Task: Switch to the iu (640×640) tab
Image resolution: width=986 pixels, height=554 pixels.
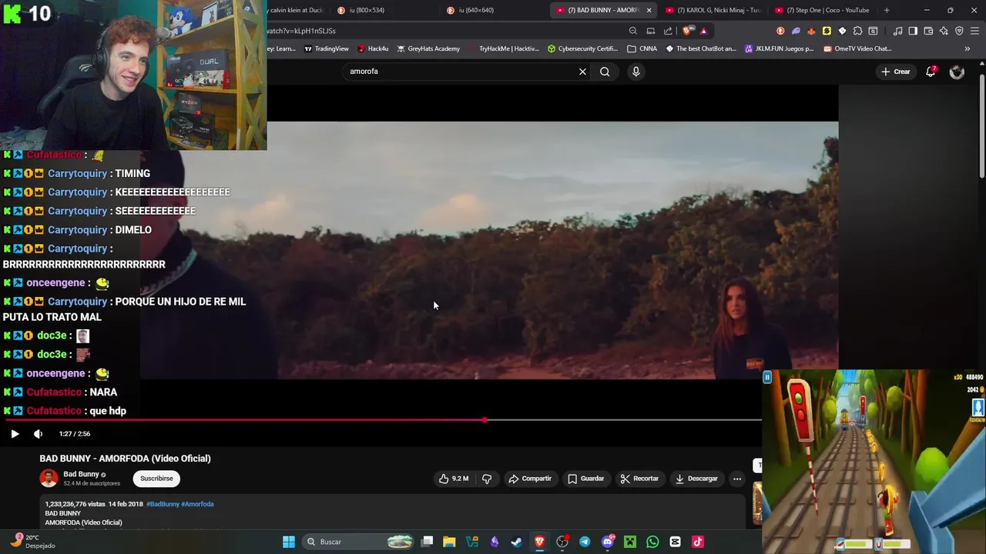Action: point(492,10)
